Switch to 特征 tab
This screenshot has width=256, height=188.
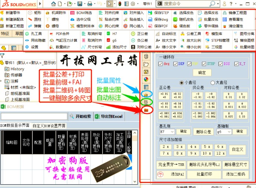point(5,34)
